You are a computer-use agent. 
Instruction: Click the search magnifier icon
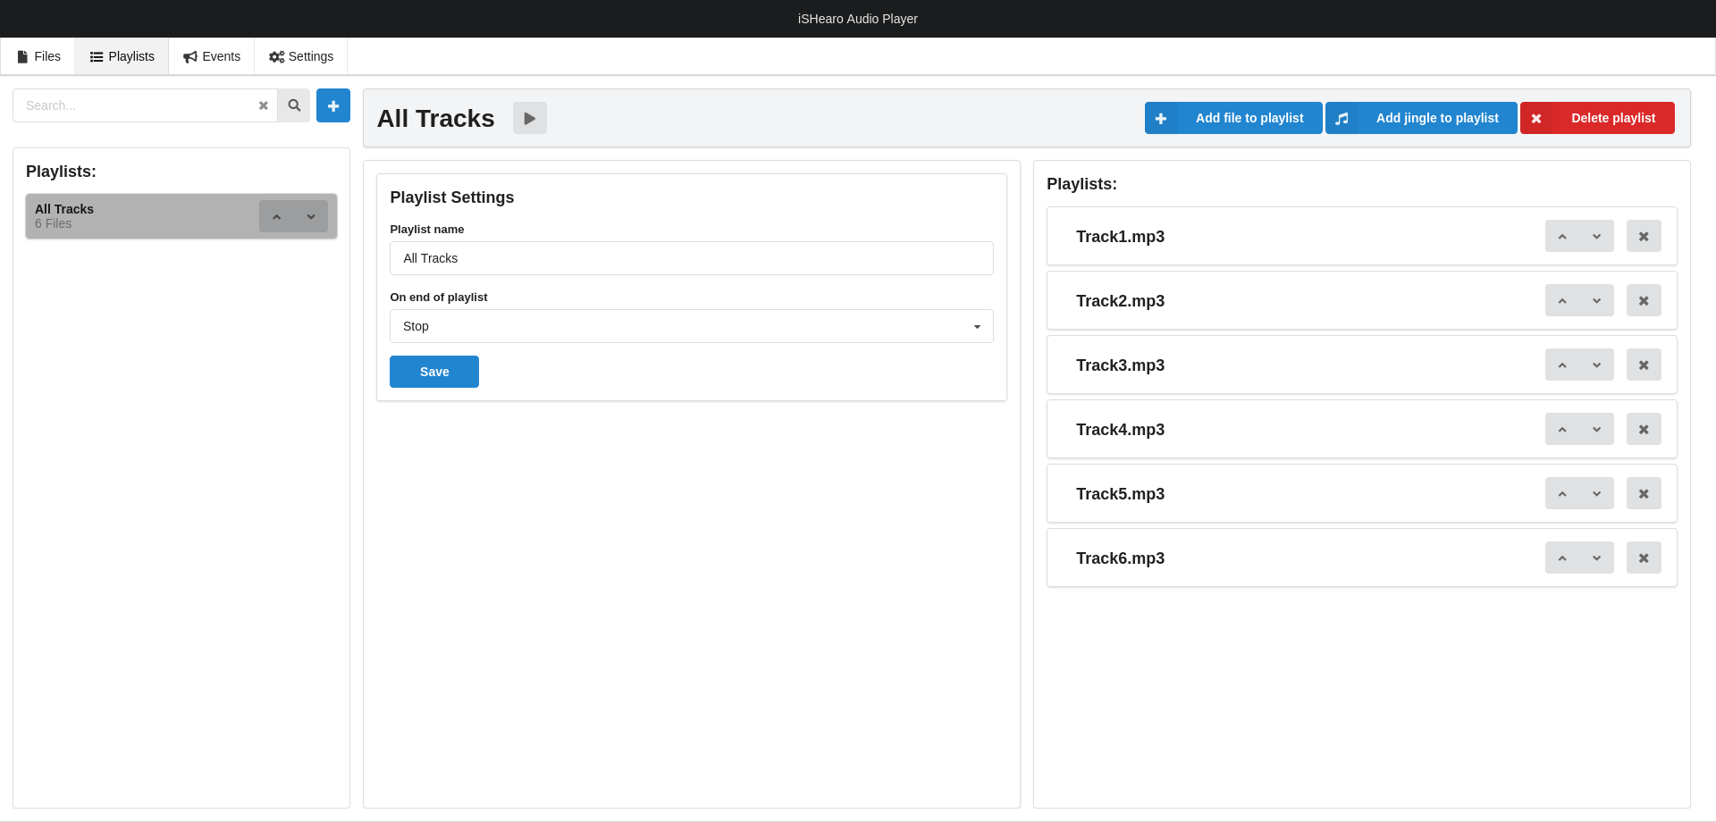point(294,105)
